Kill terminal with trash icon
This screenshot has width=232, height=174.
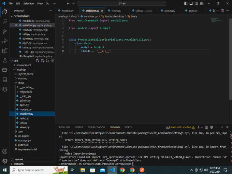(212, 127)
